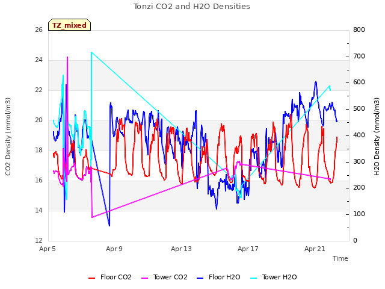Image resolution: width=385 pixels, height=289 pixels.
Task: Click the TZ_mixed tag label
Action: coord(70,25)
